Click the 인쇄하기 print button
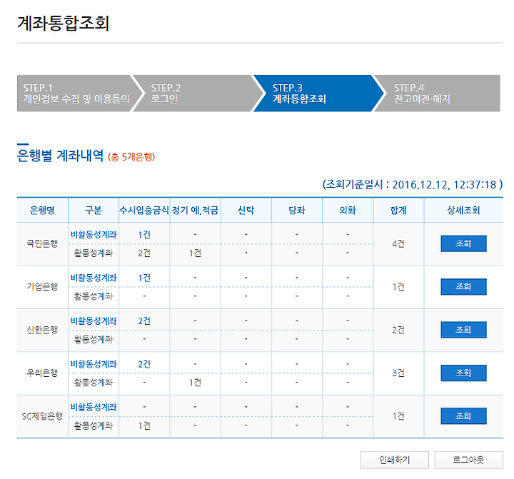Viewport: 514px width, 479px height. pyautogui.click(x=394, y=460)
